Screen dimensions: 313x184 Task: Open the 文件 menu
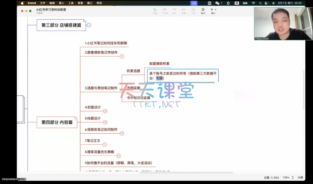pyautogui.click(x=42, y=3)
